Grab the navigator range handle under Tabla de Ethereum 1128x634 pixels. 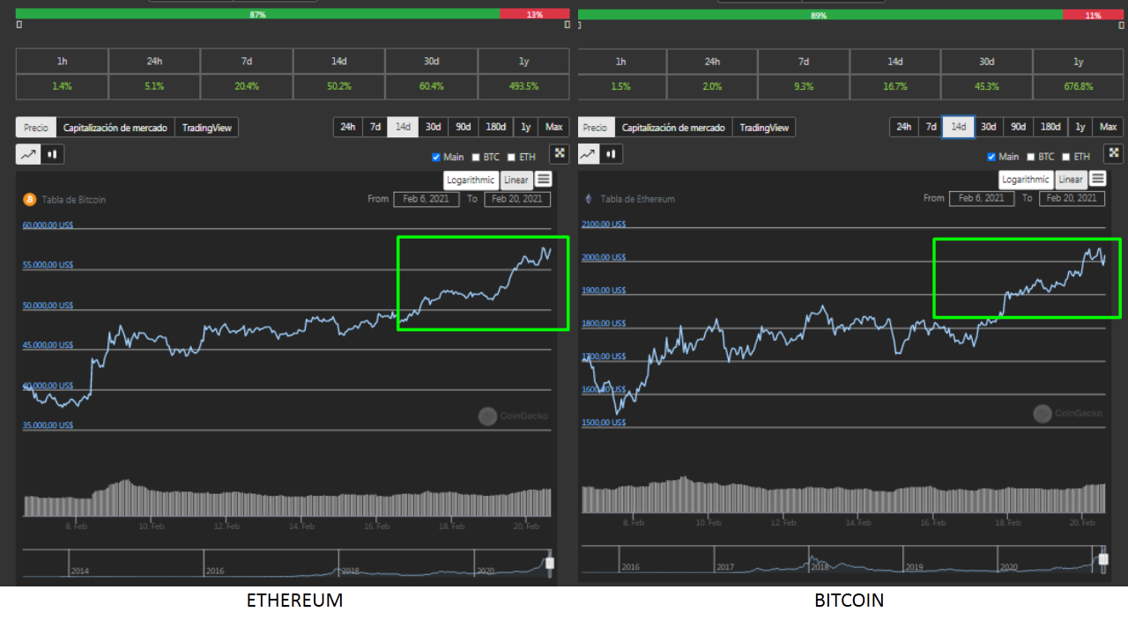click(x=1102, y=558)
